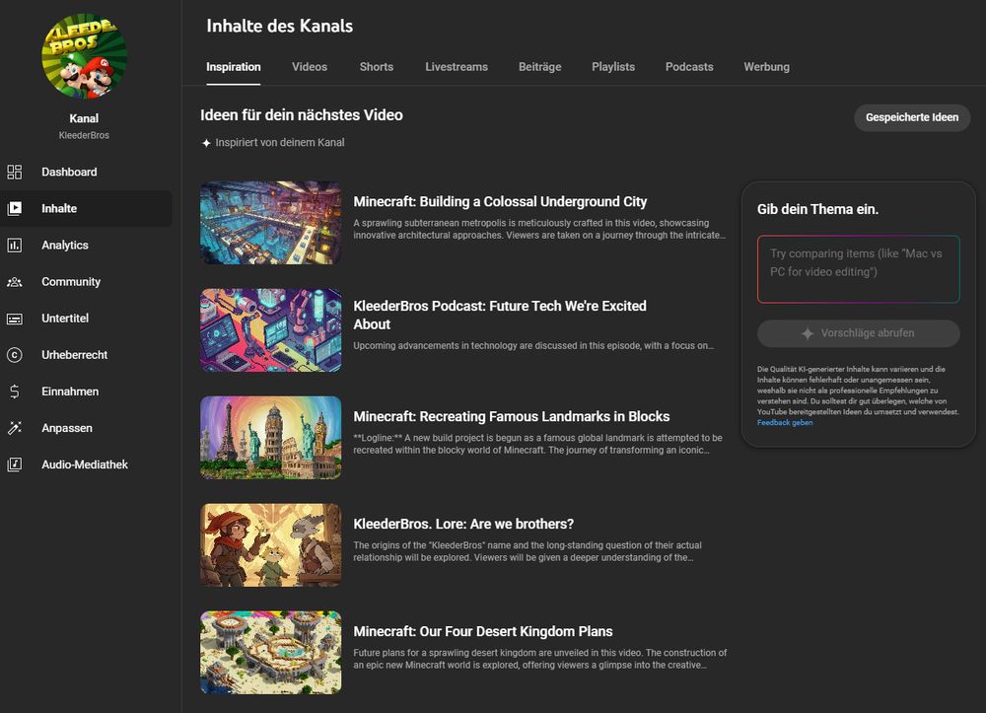Switch to the Livestreams tab
Image resolution: width=986 pixels, height=713 pixels.
coord(456,67)
